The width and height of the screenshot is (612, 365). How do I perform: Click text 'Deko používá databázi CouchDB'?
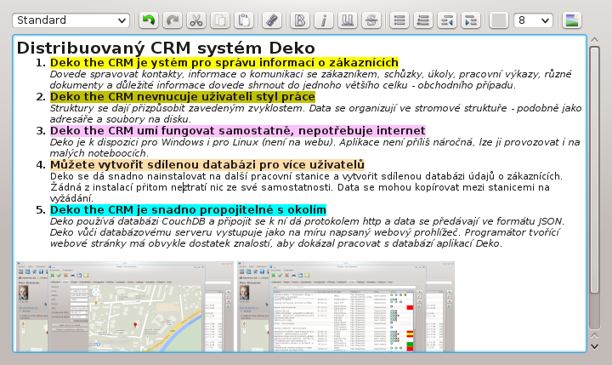click(128, 221)
